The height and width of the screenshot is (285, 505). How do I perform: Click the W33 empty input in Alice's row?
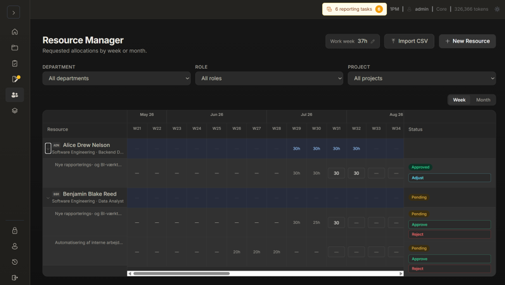[x=376, y=173]
